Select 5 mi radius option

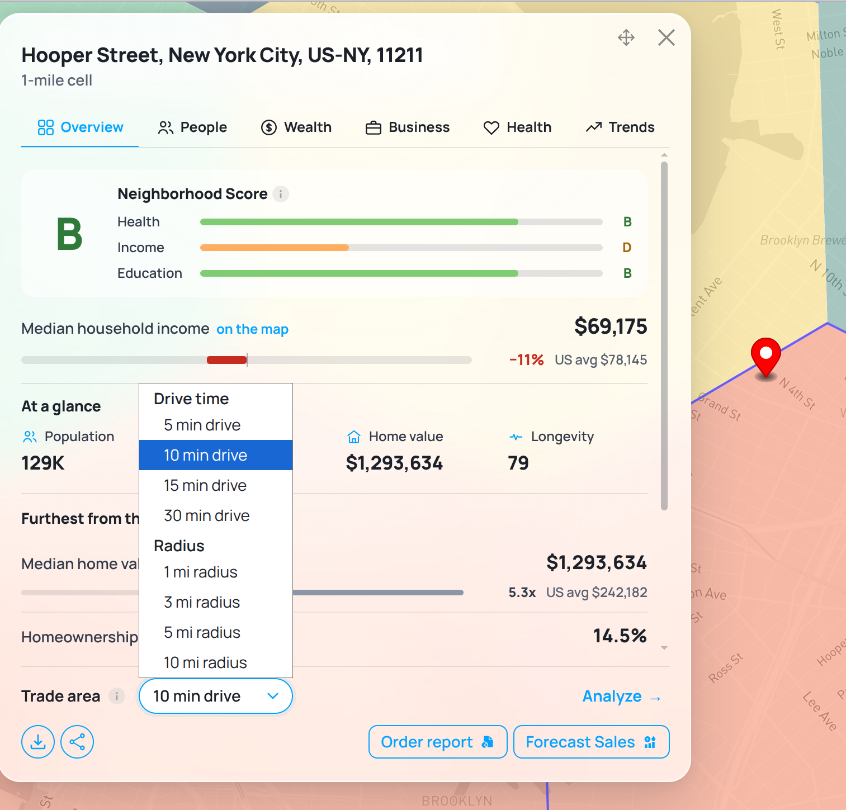[216, 632]
